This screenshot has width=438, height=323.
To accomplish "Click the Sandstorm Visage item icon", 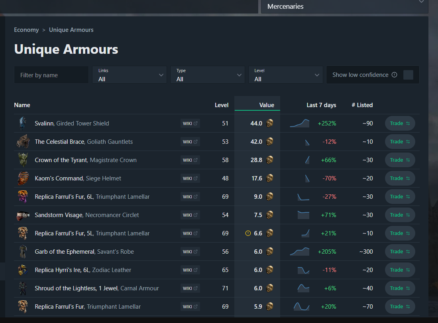I will click(x=23, y=215).
